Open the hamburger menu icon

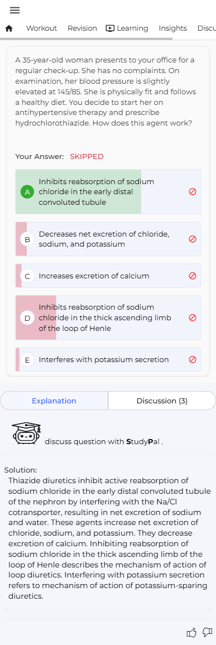coord(15,10)
